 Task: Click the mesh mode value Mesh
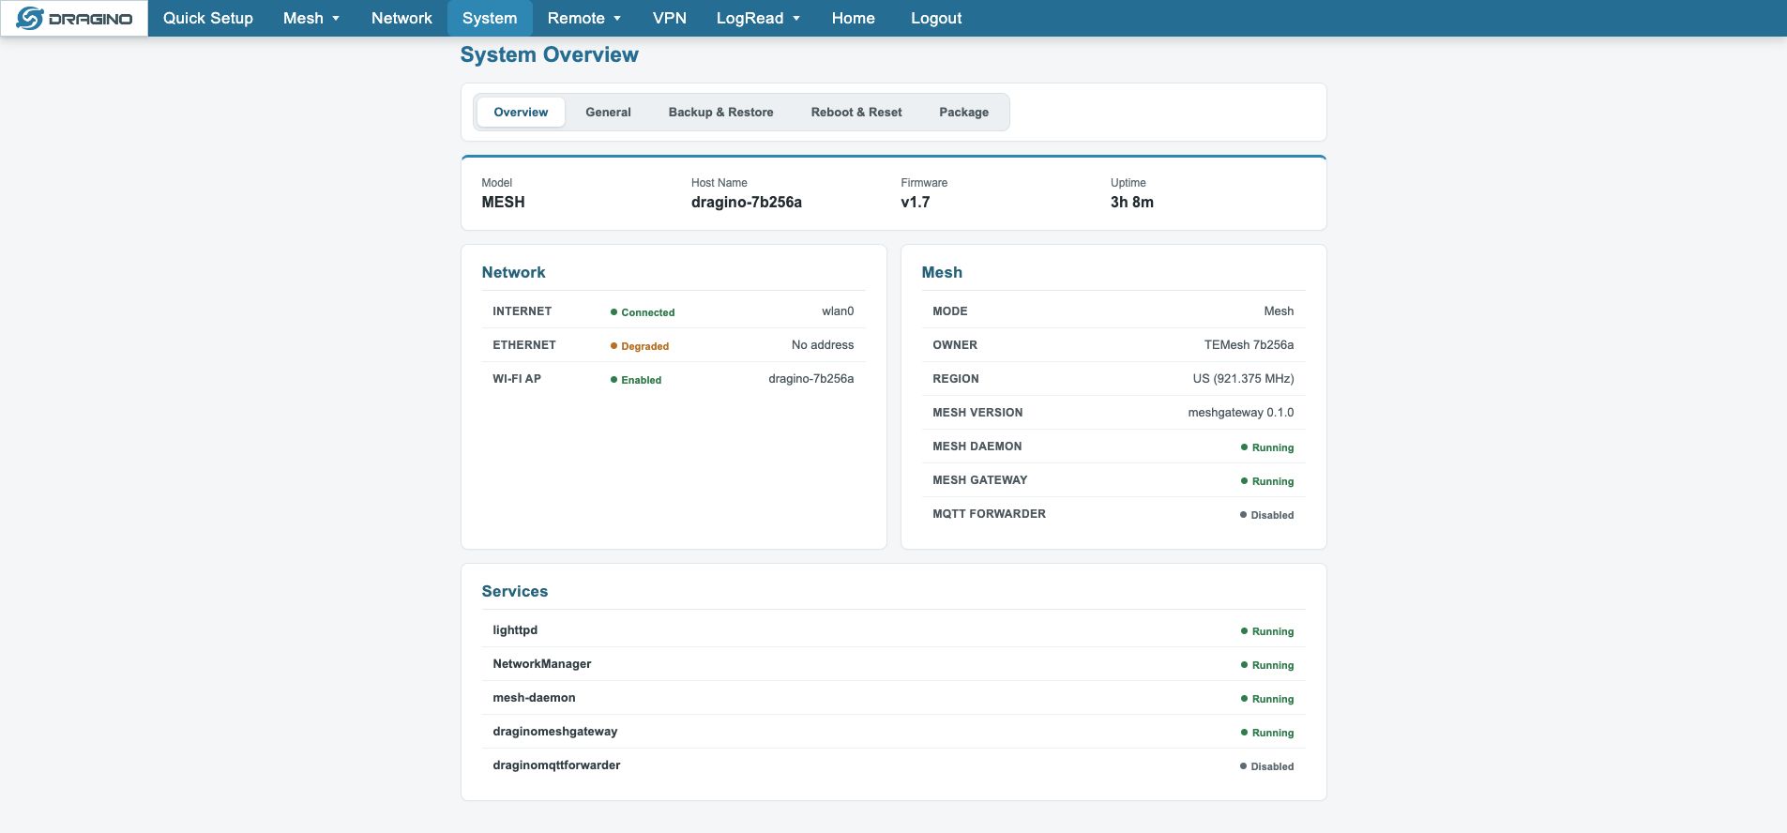[x=1279, y=311]
